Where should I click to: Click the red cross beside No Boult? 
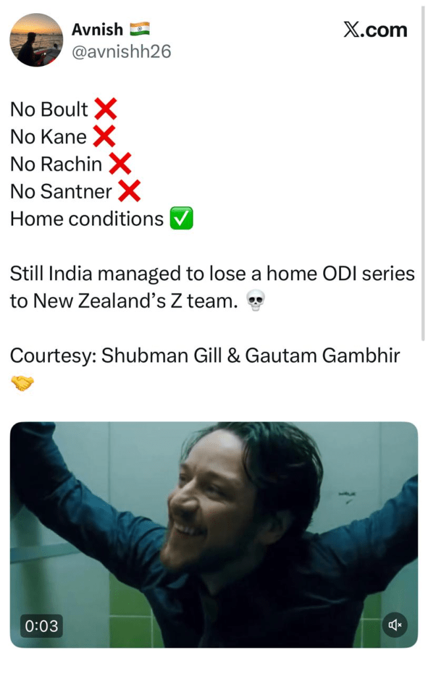[x=106, y=109]
